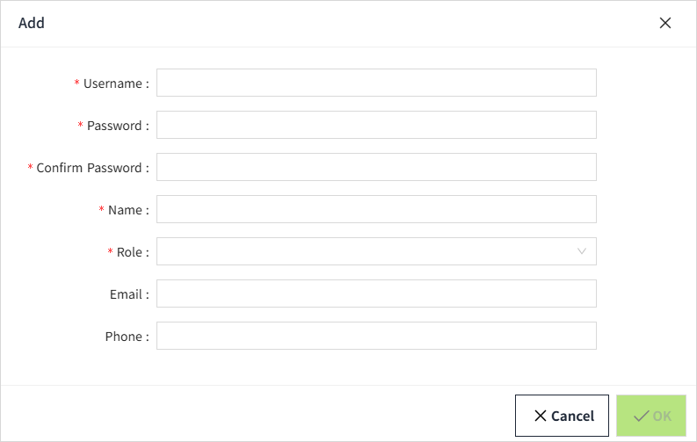The height and width of the screenshot is (442, 697).
Task: Click the Email input field
Action: click(x=376, y=293)
